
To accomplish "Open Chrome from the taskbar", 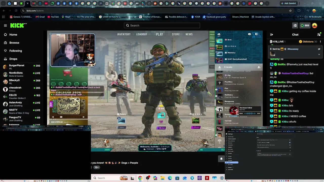I will point(140,178).
